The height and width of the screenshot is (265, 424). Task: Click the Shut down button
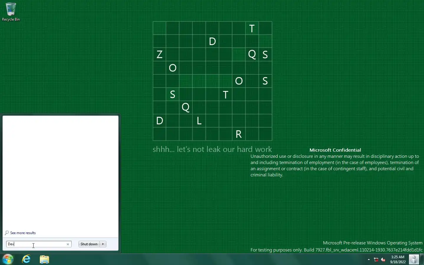(89, 244)
